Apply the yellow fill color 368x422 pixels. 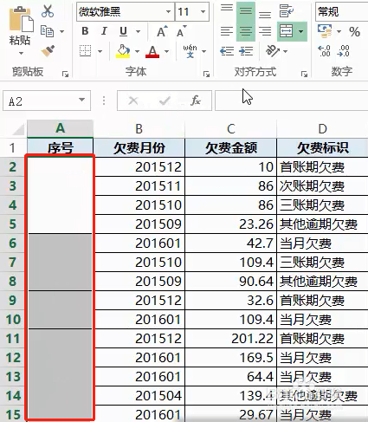pos(123,51)
